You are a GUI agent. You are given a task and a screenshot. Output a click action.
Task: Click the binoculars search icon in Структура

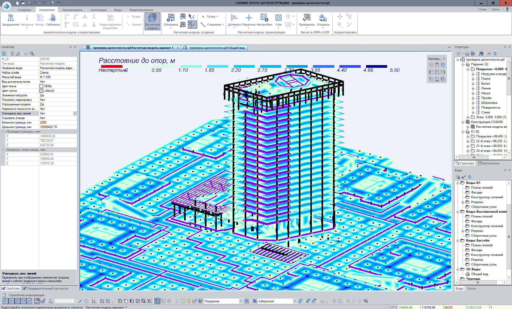pos(489,54)
